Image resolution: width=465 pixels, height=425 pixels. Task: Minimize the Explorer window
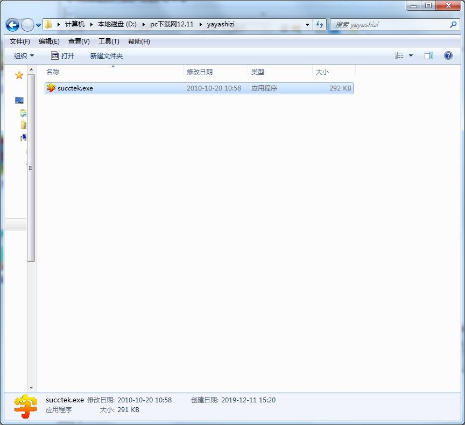click(414, 5)
